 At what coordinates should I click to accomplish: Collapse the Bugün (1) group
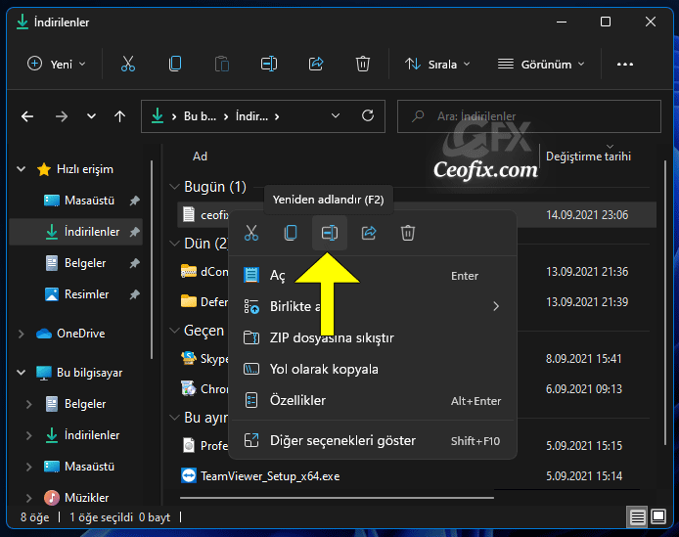point(174,187)
